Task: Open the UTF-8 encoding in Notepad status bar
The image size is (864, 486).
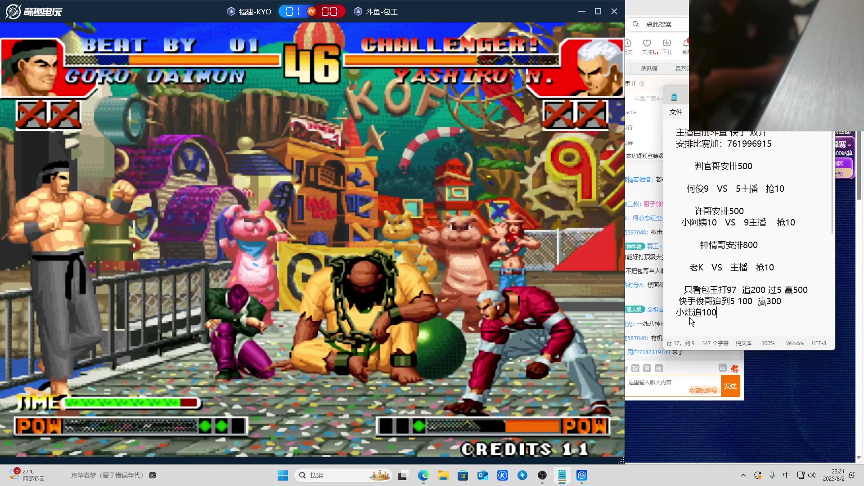Action: pos(819,343)
